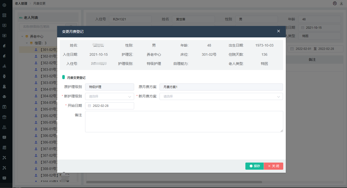The width and height of the screenshot is (347, 188).
Task: Click the background 年龄 field showing 48
Action: [x=319, y=19]
